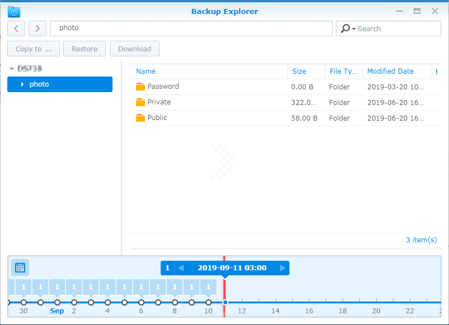Select the timeline point at Sep 10

(x=208, y=302)
